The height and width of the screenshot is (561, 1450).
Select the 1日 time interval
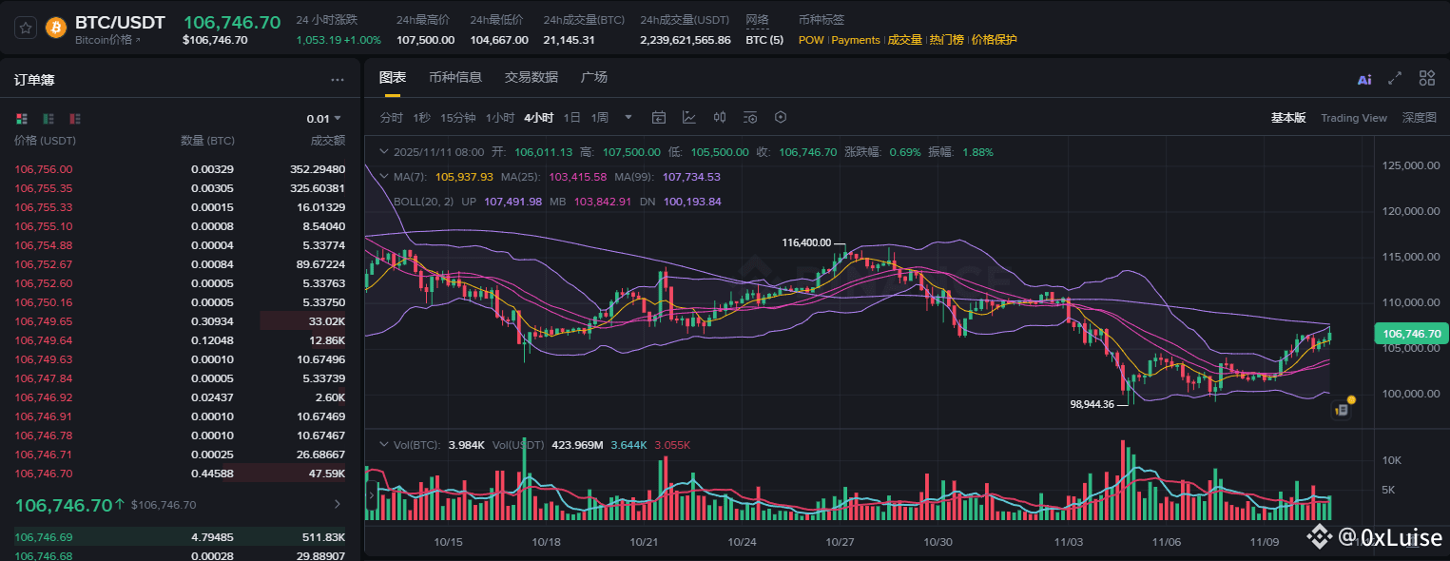(x=572, y=117)
